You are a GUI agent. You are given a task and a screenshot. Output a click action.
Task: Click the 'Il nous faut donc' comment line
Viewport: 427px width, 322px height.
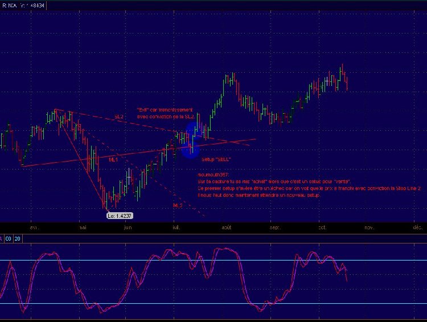point(259,195)
